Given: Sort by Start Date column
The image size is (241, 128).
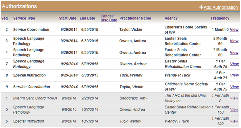Looking at the screenshot, I should [68, 18].
